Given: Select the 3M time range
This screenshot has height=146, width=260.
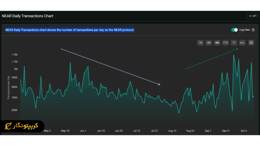Looking at the screenshot, I should click(209, 43).
